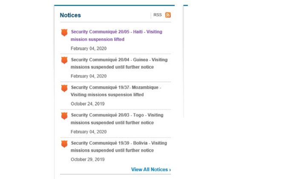Click the shield icon beside Togo communiqué
Viewport: 297px width, 179px height.
64,116
